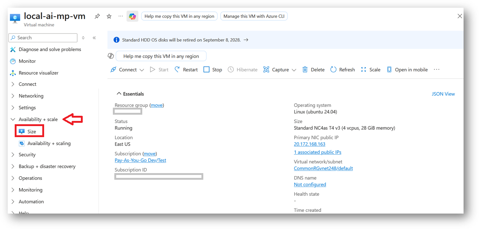Expand the Monitoring sidebar group
The height and width of the screenshot is (229, 479).
pos(13,190)
